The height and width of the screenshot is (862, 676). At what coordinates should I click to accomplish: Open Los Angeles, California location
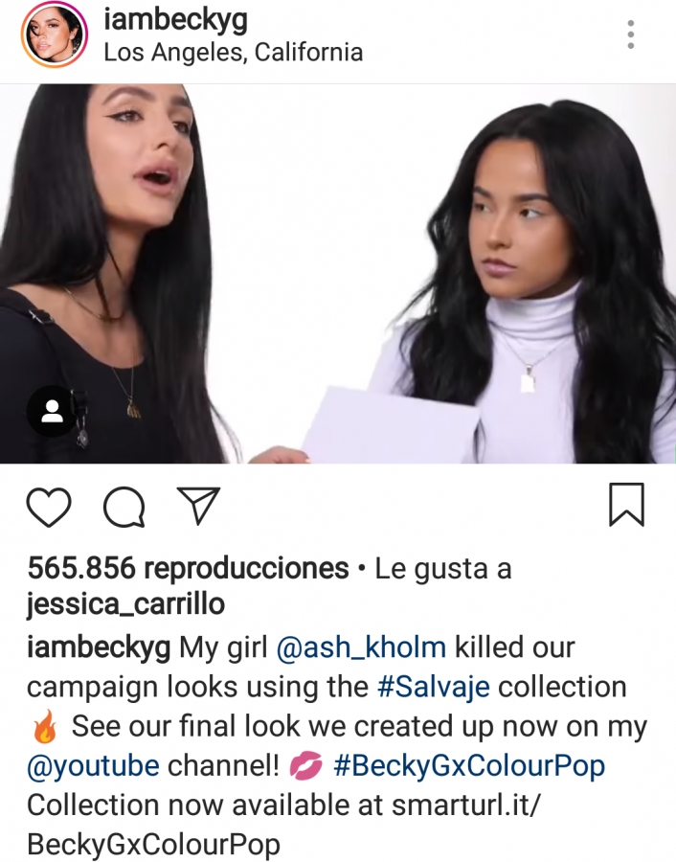[233, 53]
